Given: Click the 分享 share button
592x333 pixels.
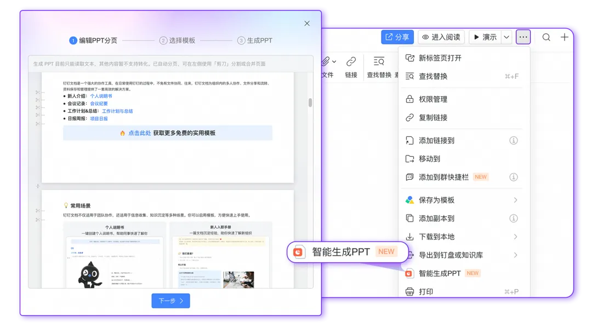Looking at the screenshot, I should (x=397, y=37).
